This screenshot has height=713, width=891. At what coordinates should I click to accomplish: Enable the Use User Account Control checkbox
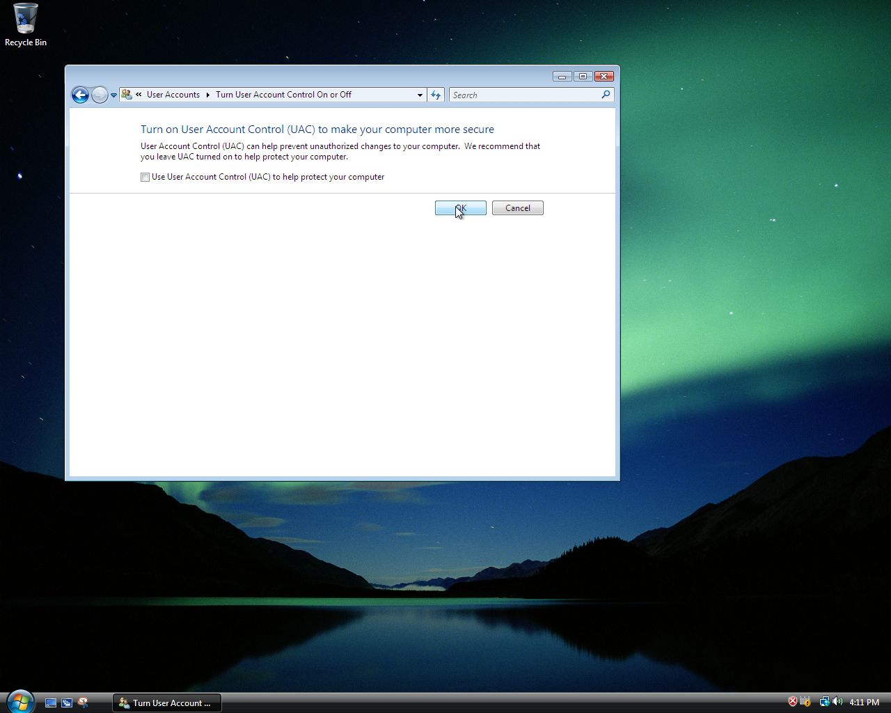click(145, 177)
